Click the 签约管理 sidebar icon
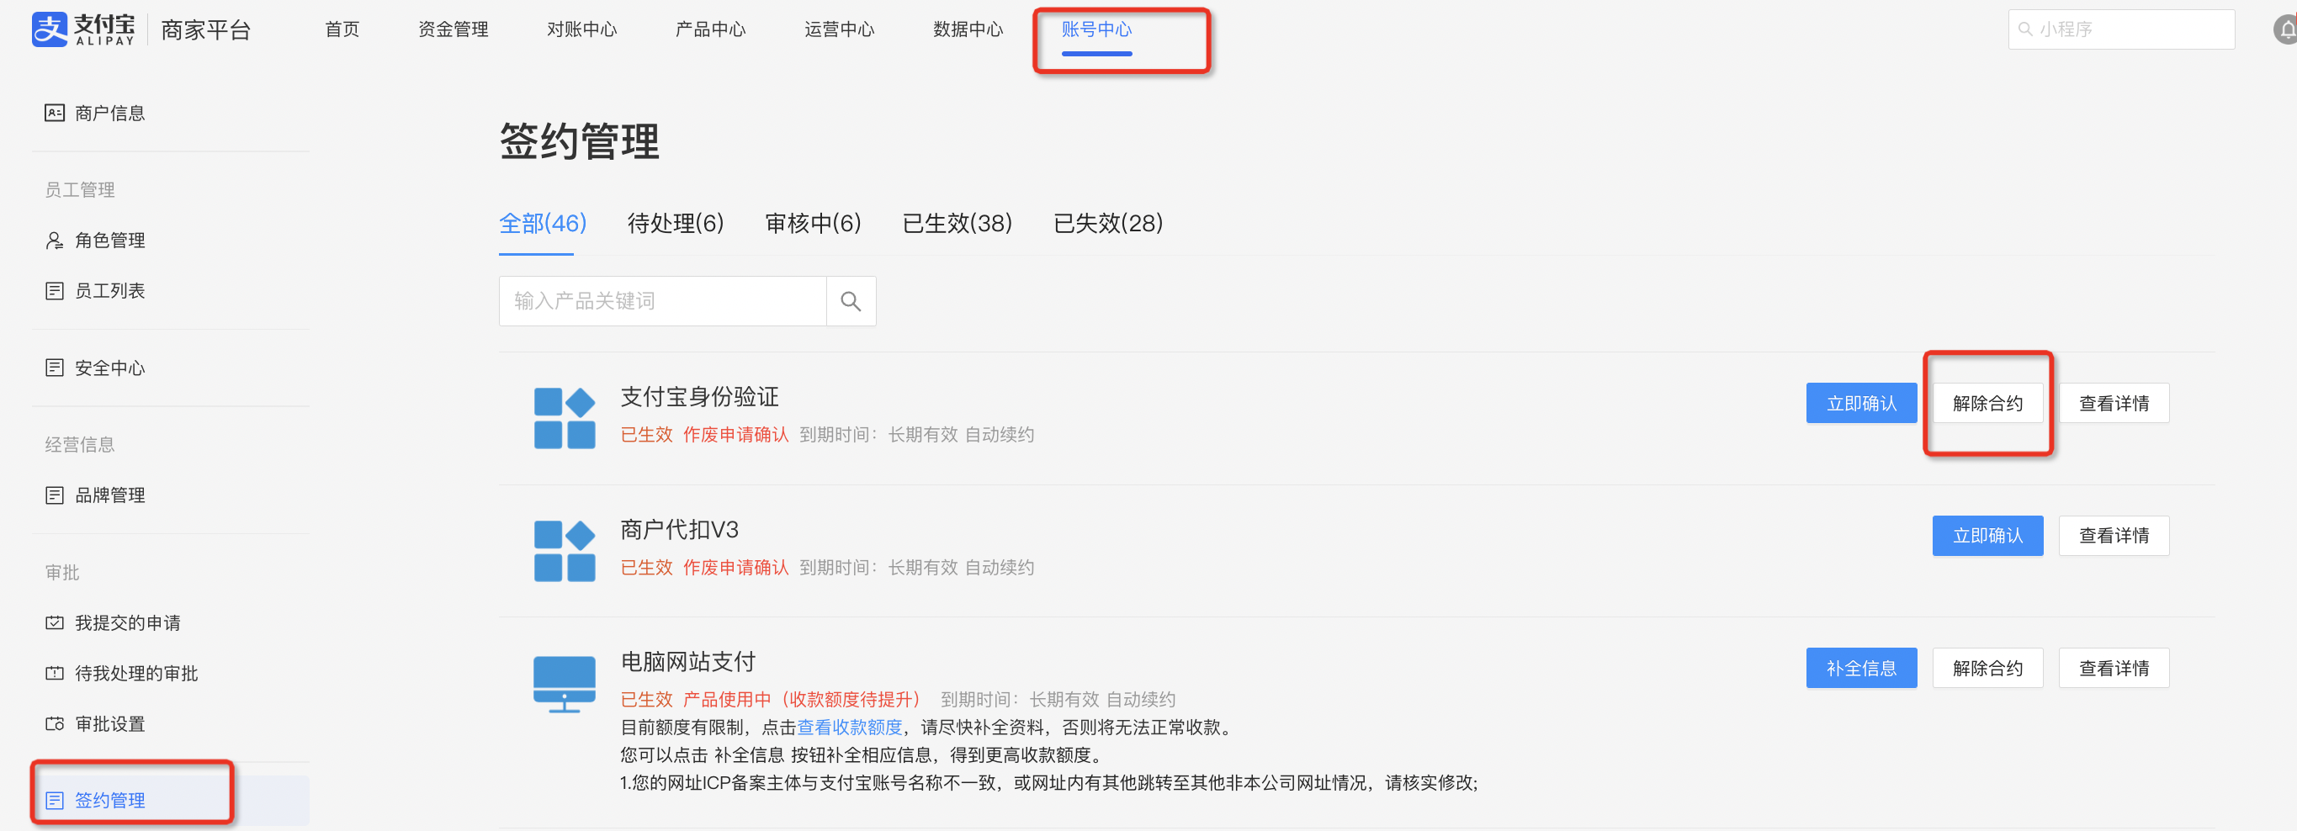The width and height of the screenshot is (2297, 831). 55,800
